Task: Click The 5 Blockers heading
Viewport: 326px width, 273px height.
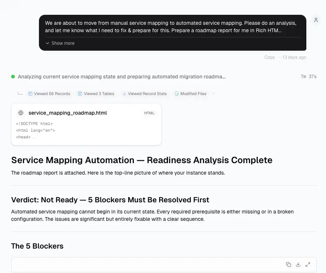Action: pos(37,246)
